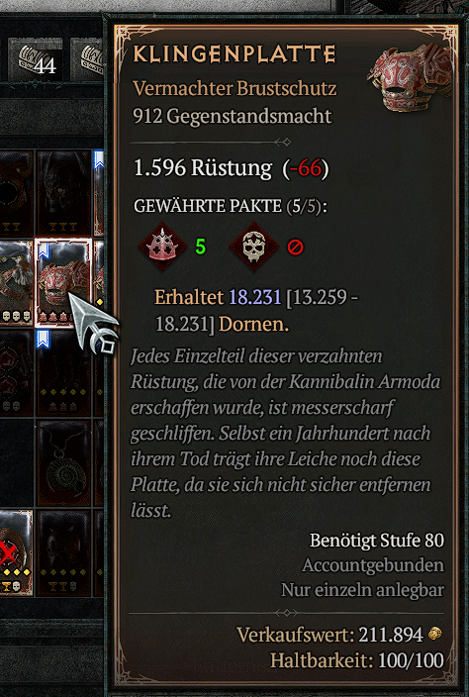Click the red prohibited symbol beside skull pact
The width and height of the screenshot is (469, 697).
[x=295, y=247]
